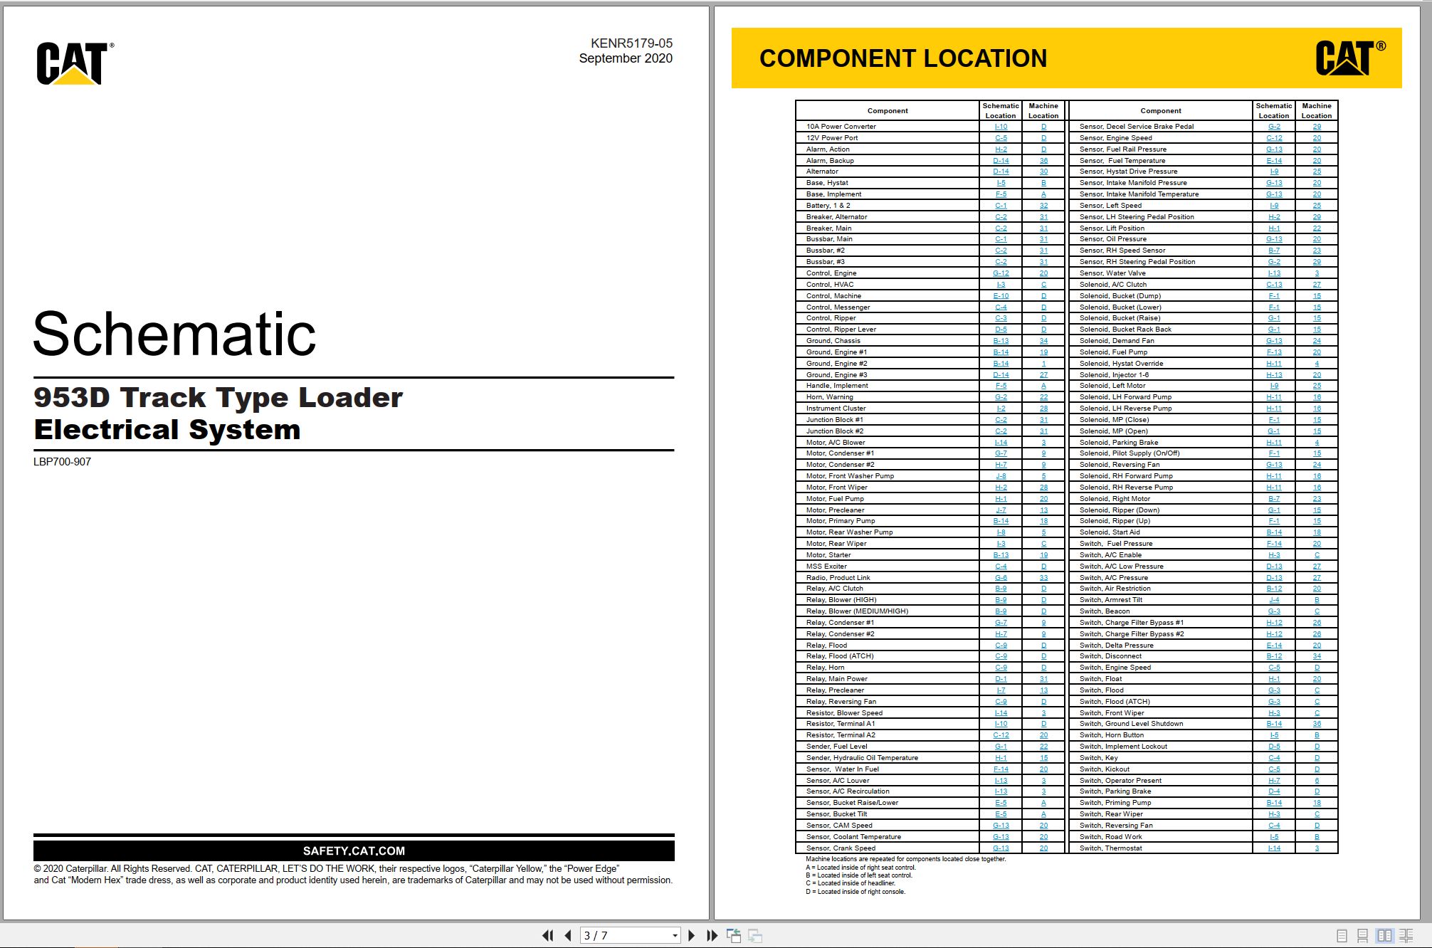Select the 'September 2020' date text
Viewport: 1432px width, 948px height.
point(626,58)
